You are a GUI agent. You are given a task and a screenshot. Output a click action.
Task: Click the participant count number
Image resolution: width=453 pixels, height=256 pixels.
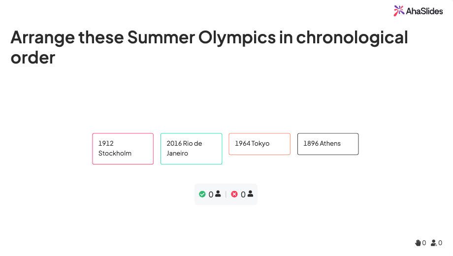(440, 243)
